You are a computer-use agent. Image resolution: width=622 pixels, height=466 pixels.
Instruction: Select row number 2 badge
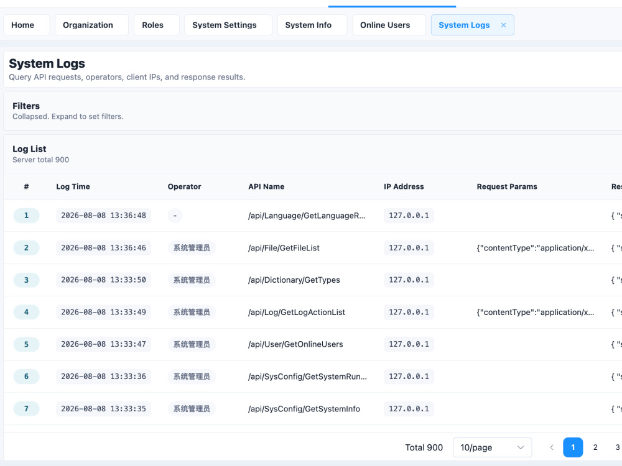26,248
